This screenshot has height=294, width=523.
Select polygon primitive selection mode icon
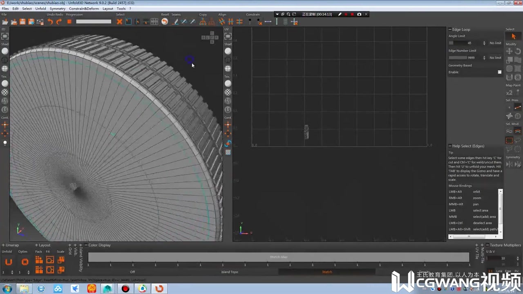tap(510, 116)
